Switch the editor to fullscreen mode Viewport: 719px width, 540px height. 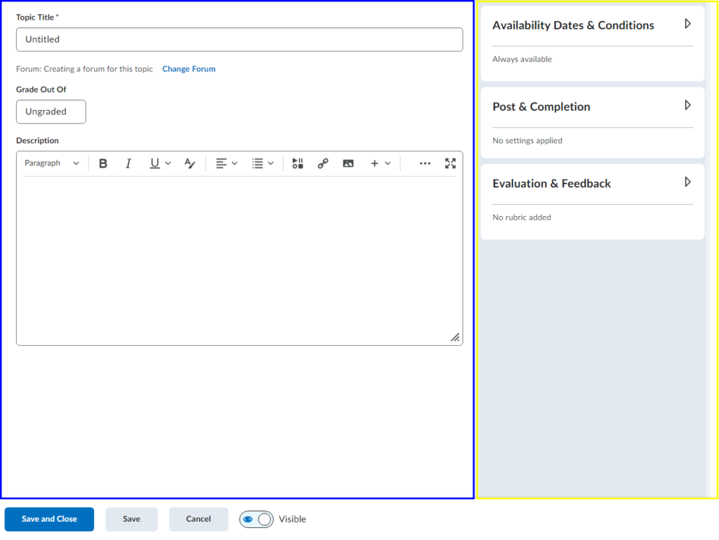pyautogui.click(x=451, y=163)
